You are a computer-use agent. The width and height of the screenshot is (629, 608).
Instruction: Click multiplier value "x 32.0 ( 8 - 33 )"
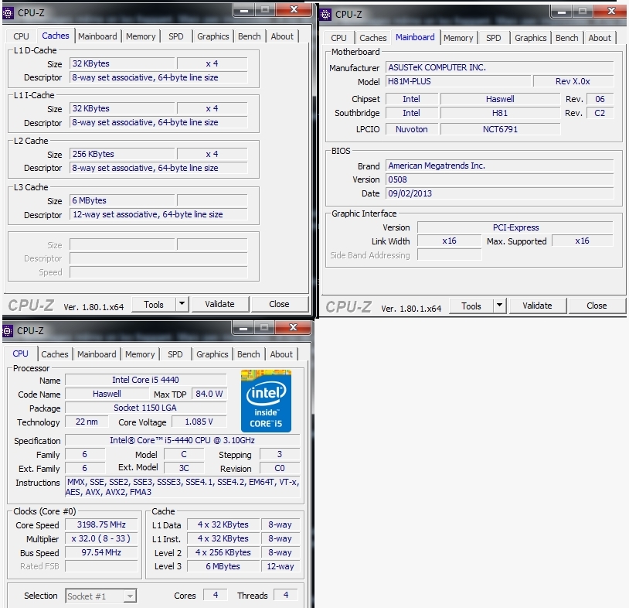(101, 538)
